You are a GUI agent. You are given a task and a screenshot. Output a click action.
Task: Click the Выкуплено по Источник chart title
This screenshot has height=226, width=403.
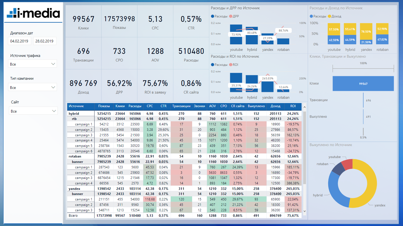[x=331, y=145]
